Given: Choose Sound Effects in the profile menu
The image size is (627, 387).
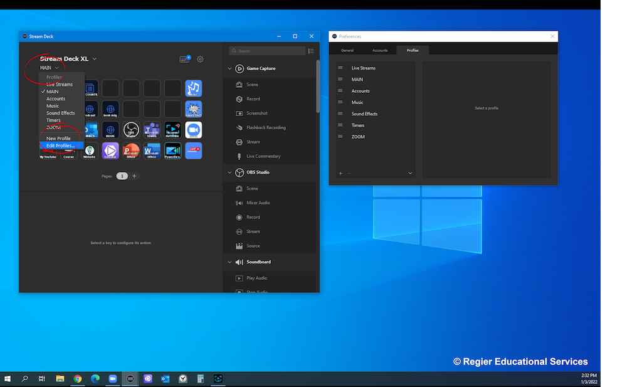Looking at the screenshot, I should click(x=61, y=114).
